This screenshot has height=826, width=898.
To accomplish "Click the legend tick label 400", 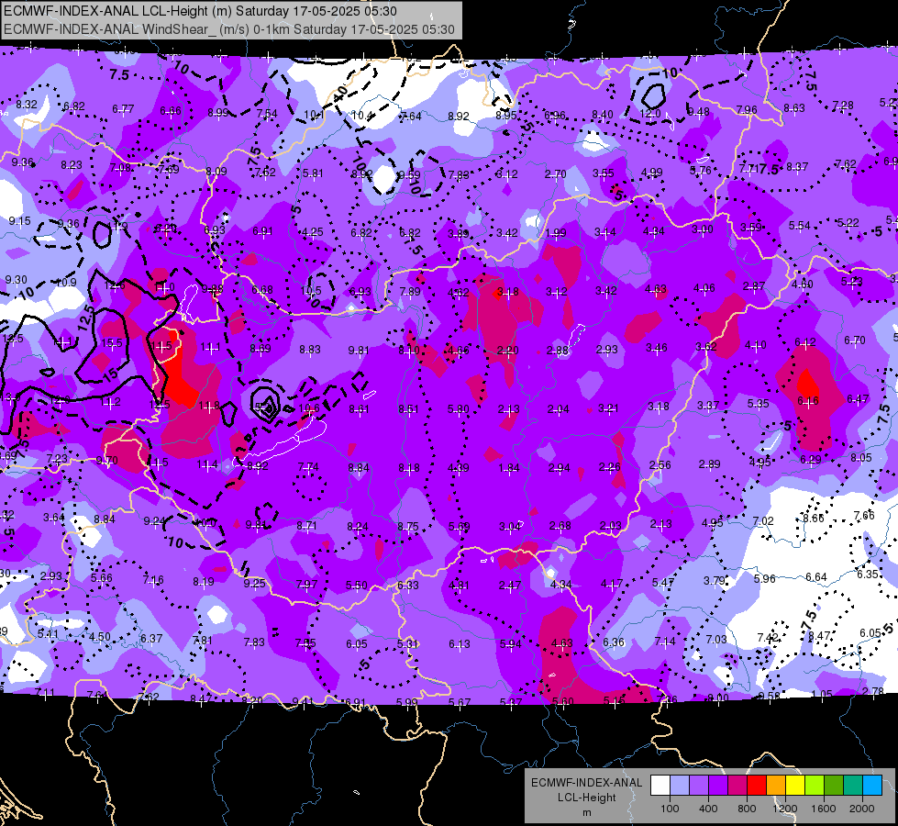I will point(708,809).
